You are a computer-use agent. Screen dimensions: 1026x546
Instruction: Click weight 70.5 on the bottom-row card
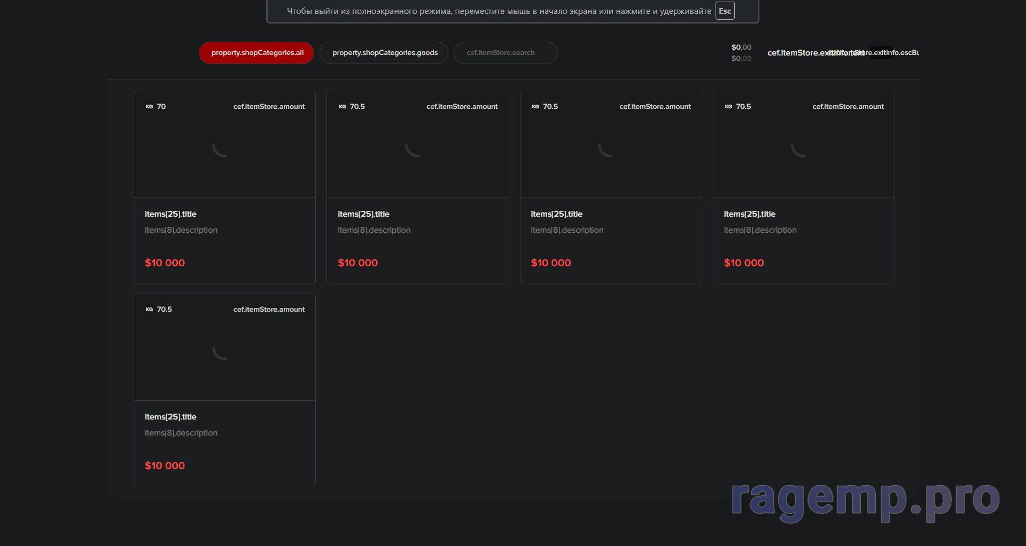tap(164, 309)
